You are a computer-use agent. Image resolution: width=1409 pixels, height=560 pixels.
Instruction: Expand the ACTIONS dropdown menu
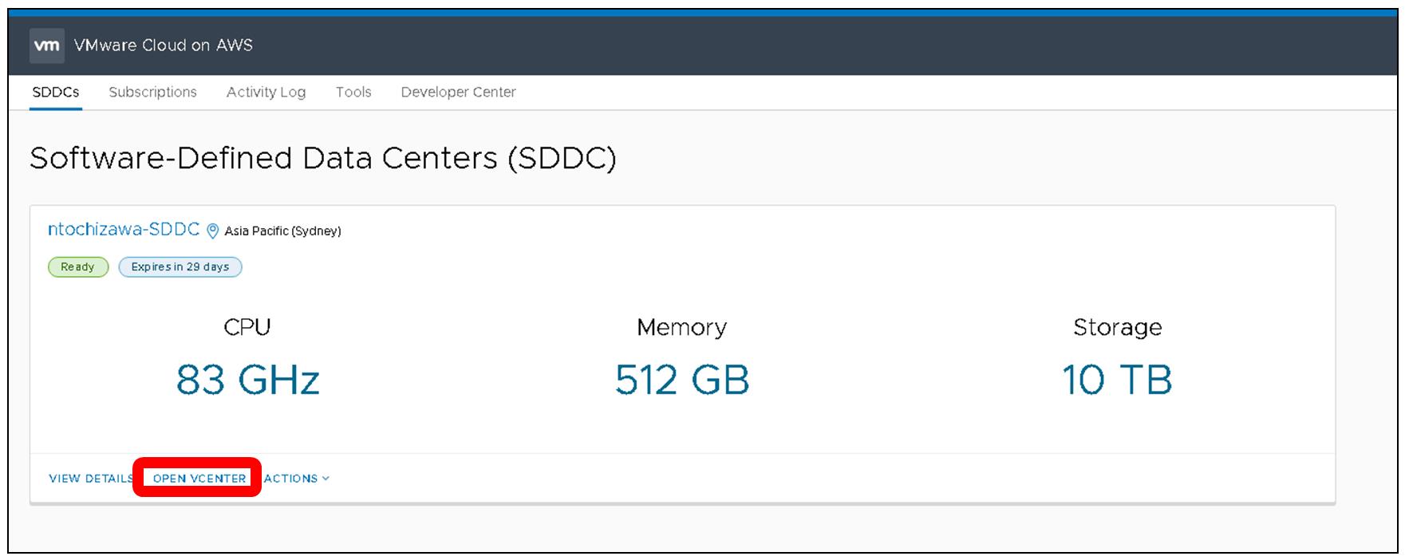click(x=296, y=479)
